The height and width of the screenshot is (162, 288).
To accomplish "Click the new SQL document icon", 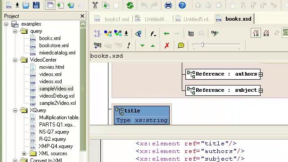I will click(9, 5).
